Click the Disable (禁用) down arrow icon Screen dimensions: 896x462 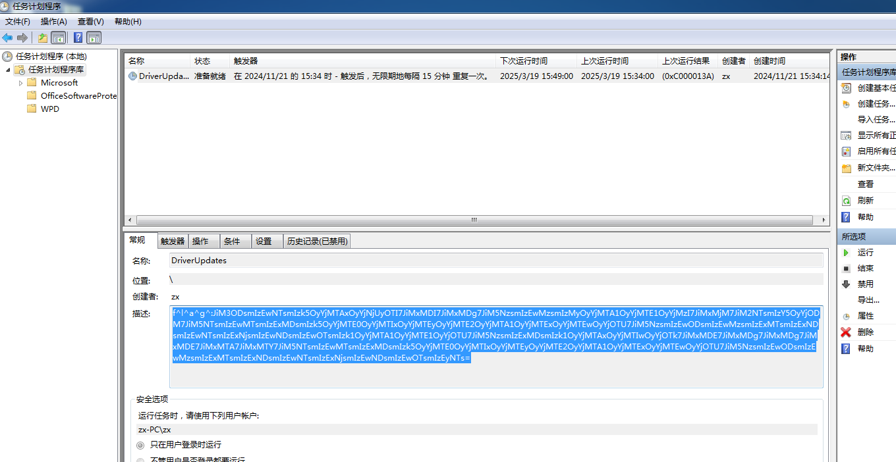[x=846, y=284]
